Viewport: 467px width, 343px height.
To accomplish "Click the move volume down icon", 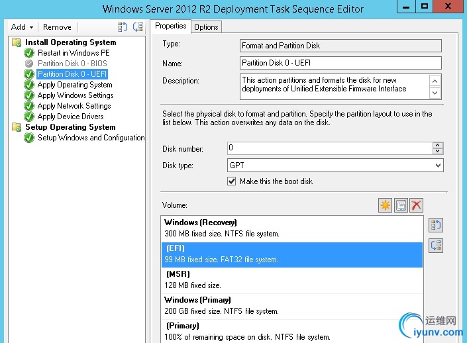I will pyautogui.click(x=436, y=246).
